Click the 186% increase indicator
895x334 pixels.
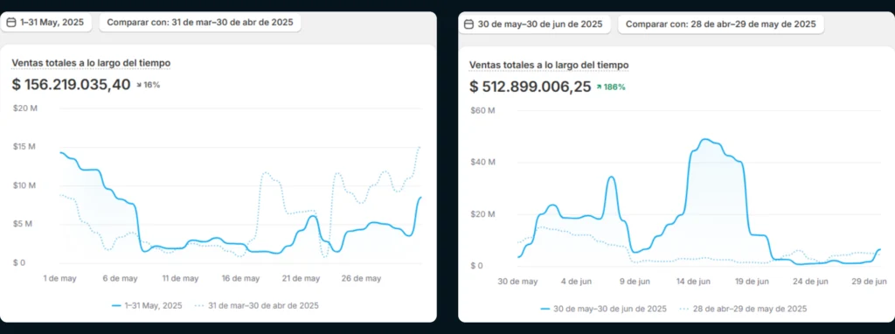pyautogui.click(x=611, y=87)
